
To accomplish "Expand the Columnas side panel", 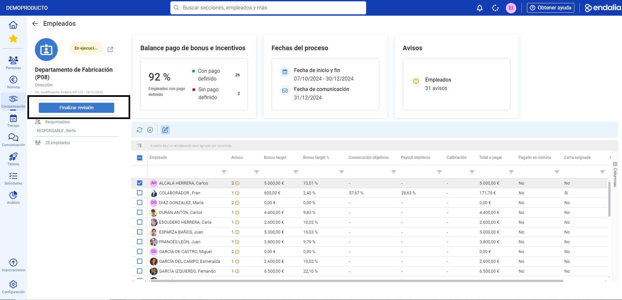I will coord(615,174).
